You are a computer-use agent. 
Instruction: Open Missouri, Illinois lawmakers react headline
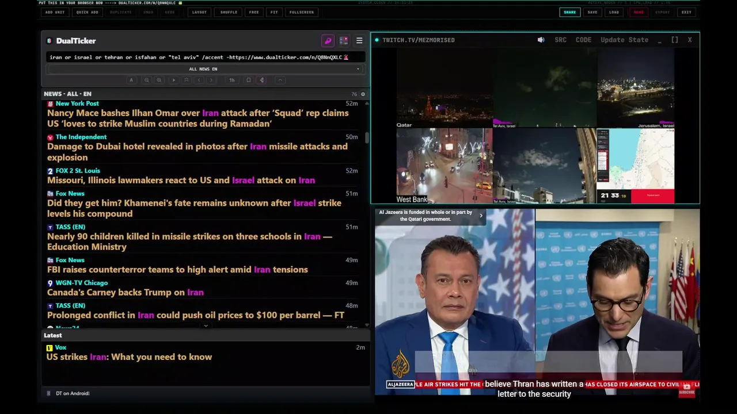(181, 180)
